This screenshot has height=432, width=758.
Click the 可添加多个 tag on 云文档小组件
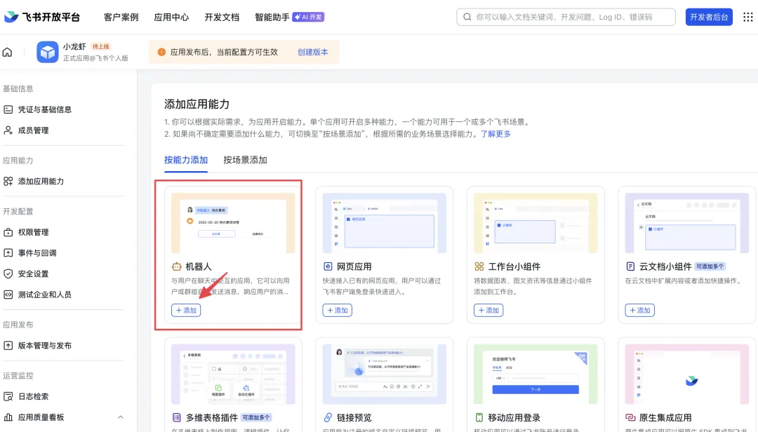(x=710, y=266)
